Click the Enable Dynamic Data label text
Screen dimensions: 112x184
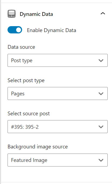(51, 30)
